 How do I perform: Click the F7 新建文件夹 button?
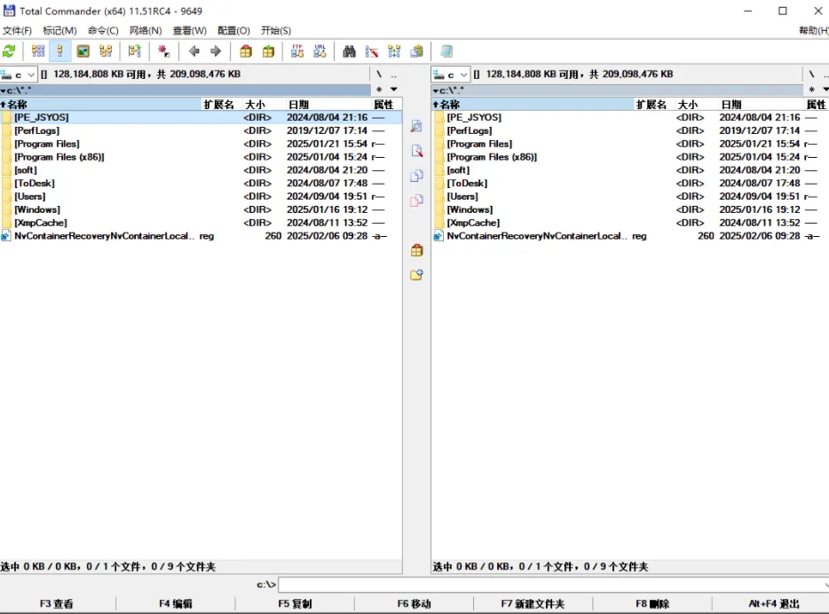click(533, 603)
